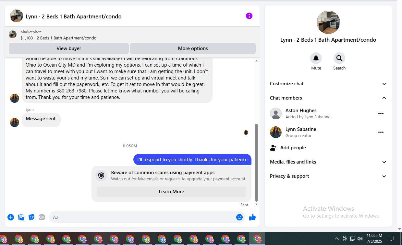402x245 pixels.
Task: Open more actions plus icon
Action: [11, 217]
